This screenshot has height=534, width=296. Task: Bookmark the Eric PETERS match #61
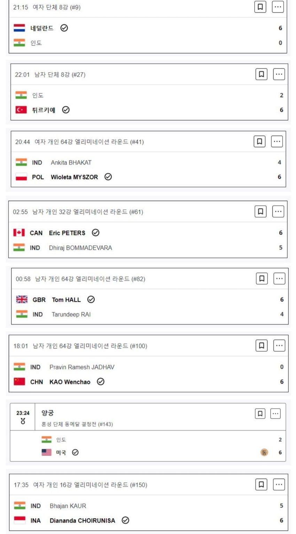[260, 211]
